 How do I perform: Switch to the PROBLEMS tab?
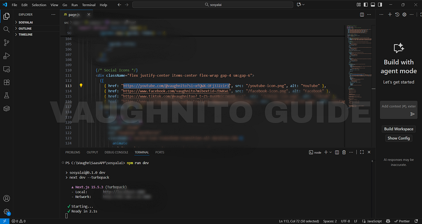tap(73, 152)
